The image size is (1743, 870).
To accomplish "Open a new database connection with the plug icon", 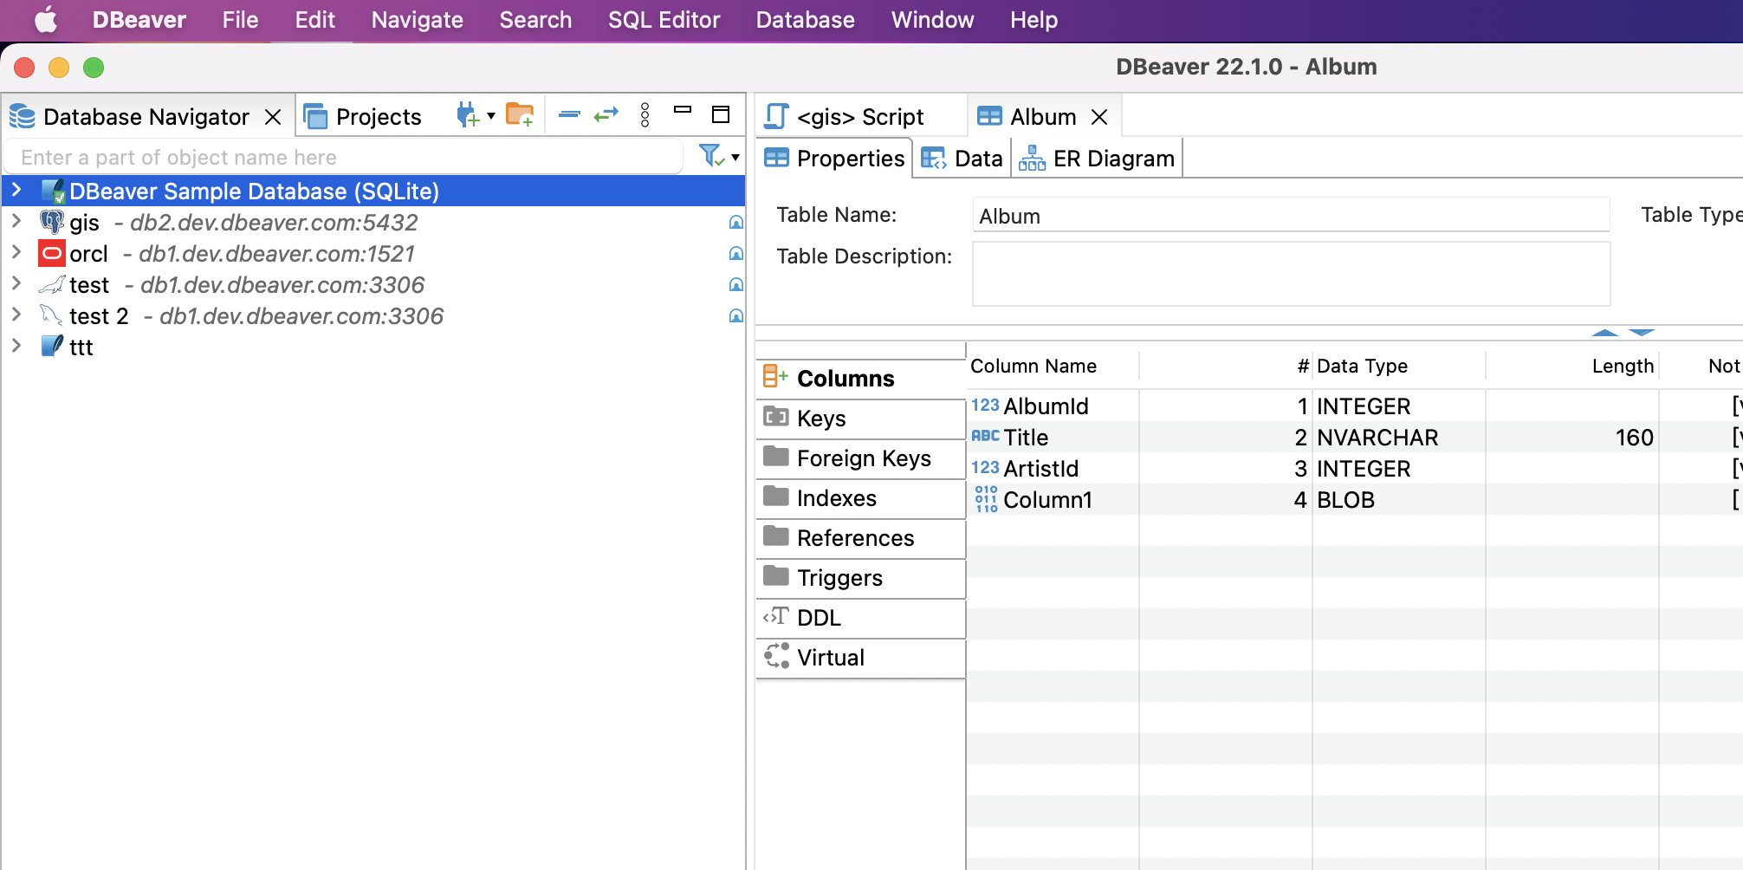I will click(467, 114).
